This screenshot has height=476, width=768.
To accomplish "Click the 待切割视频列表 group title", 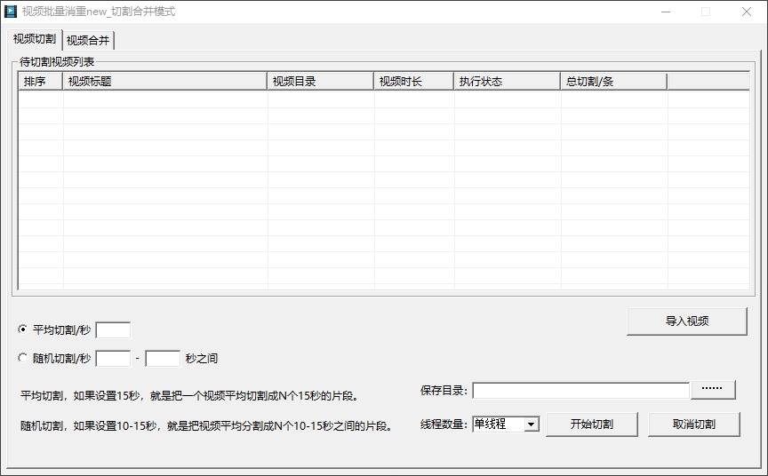I will tap(57, 62).
